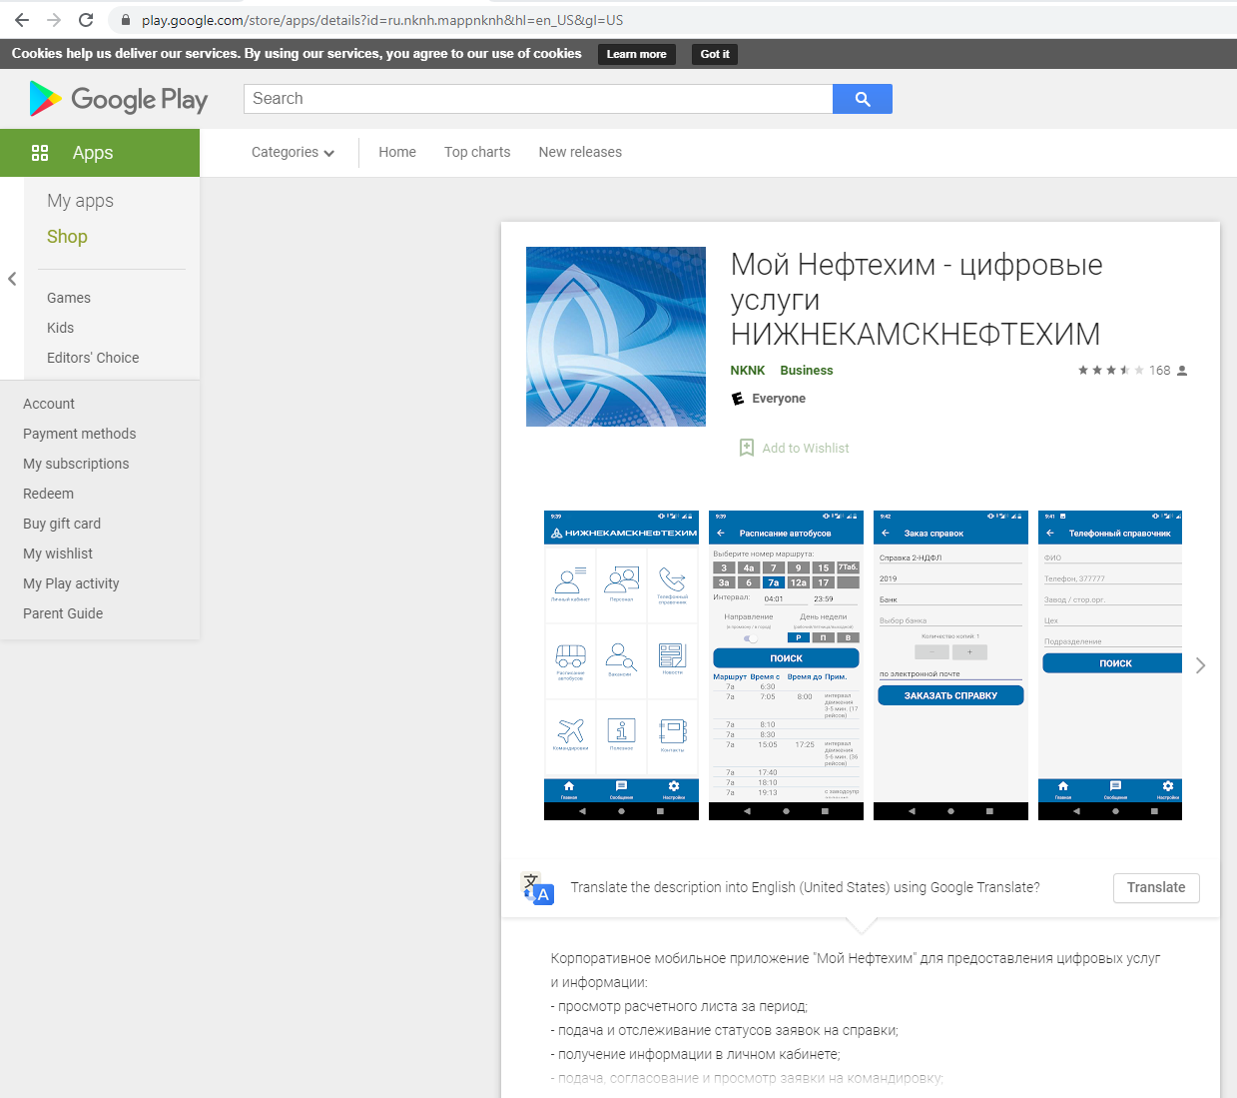The image size is (1237, 1098).
Task: Select My wishlist in the sidebar
Action: coord(58,553)
